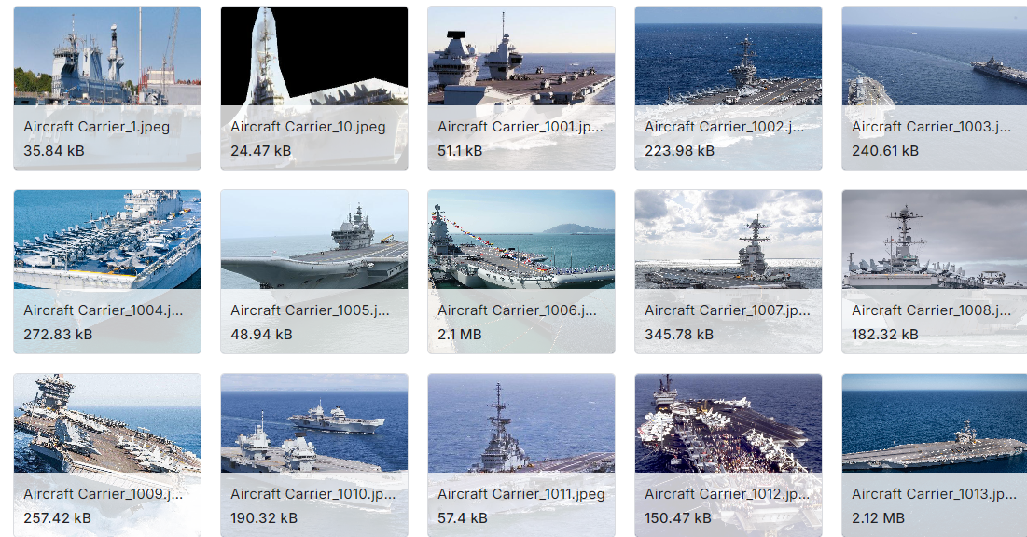Click the Aircraft Carrier_1011.jpeg filename label
The width and height of the screenshot is (1027, 537).
[521, 494]
